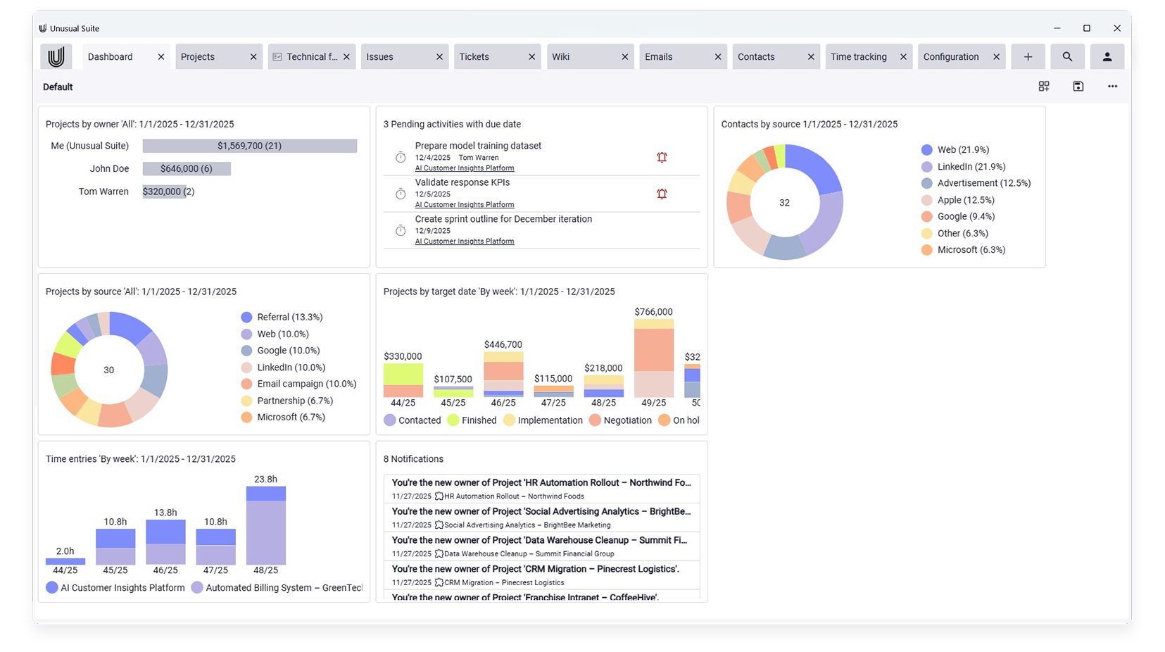Click the dashboard widgets layout icon
Viewport: 1165px width, 652px height.
1044,87
